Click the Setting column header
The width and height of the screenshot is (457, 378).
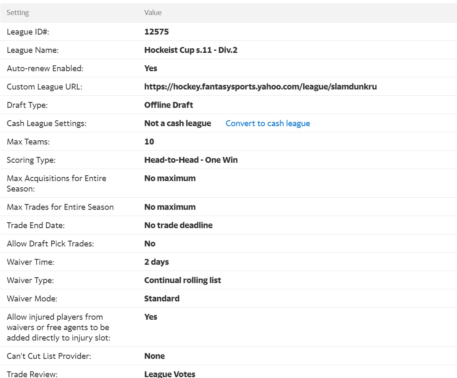(18, 12)
